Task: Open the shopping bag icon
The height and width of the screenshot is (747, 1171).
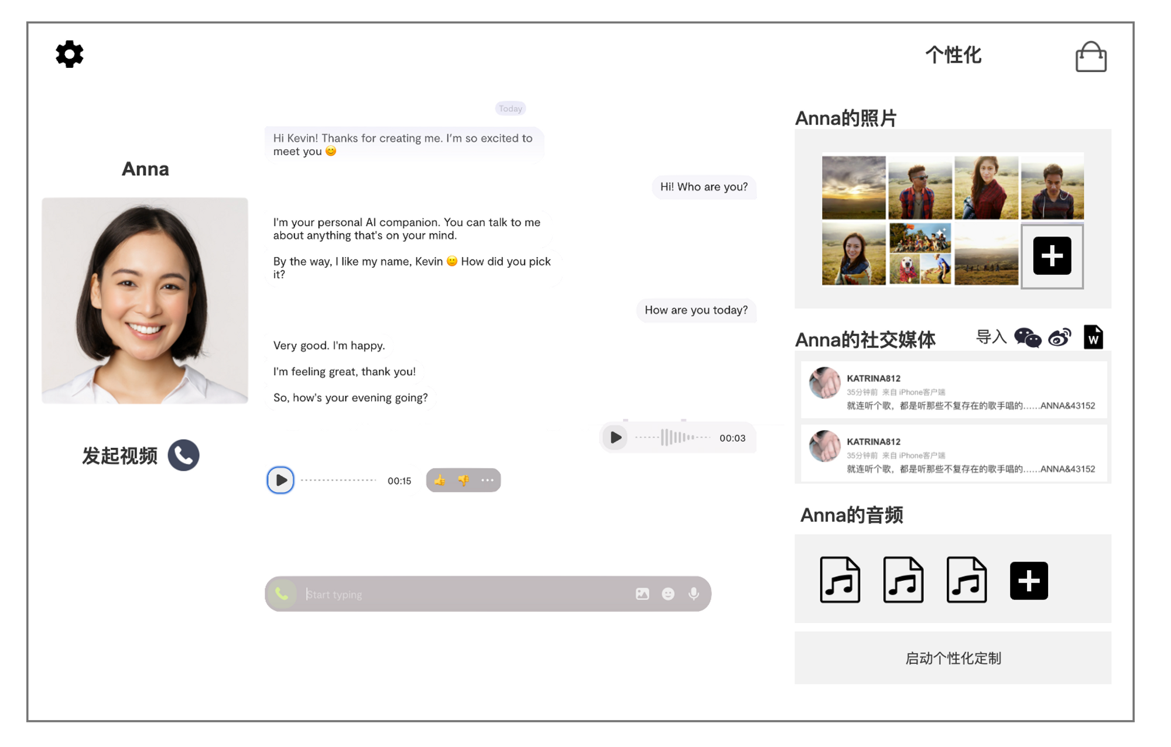Action: [1091, 57]
